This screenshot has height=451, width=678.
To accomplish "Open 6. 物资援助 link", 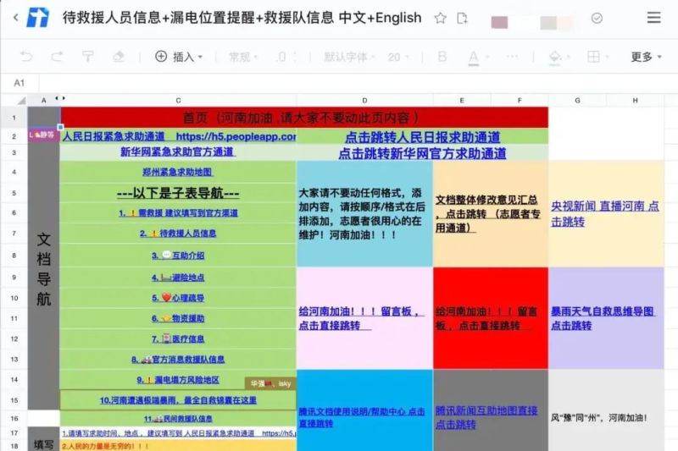I will [178, 318].
